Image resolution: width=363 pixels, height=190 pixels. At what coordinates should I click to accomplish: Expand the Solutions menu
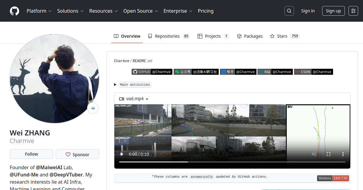pyautogui.click(x=70, y=11)
